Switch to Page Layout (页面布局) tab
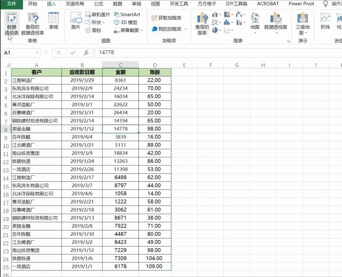Viewport: 342px width, 277px height. 75,4
